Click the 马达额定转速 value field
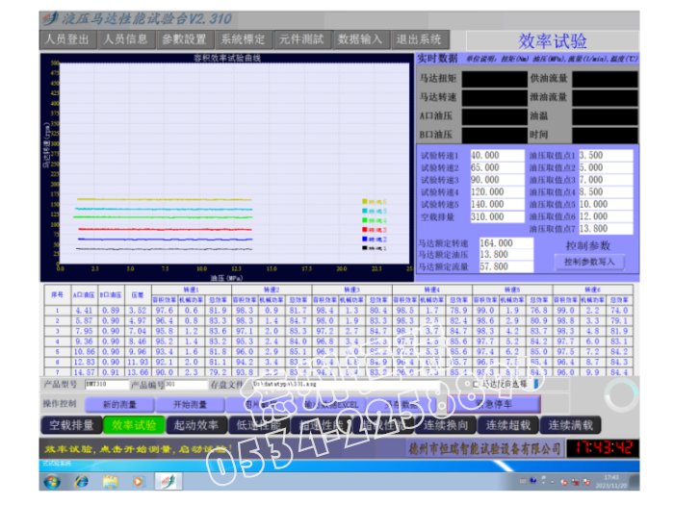 point(505,243)
